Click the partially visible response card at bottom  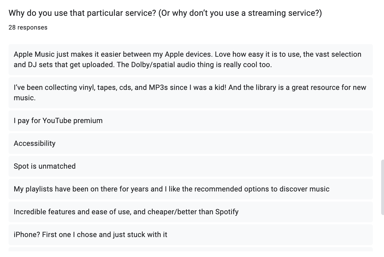coord(191,249)
